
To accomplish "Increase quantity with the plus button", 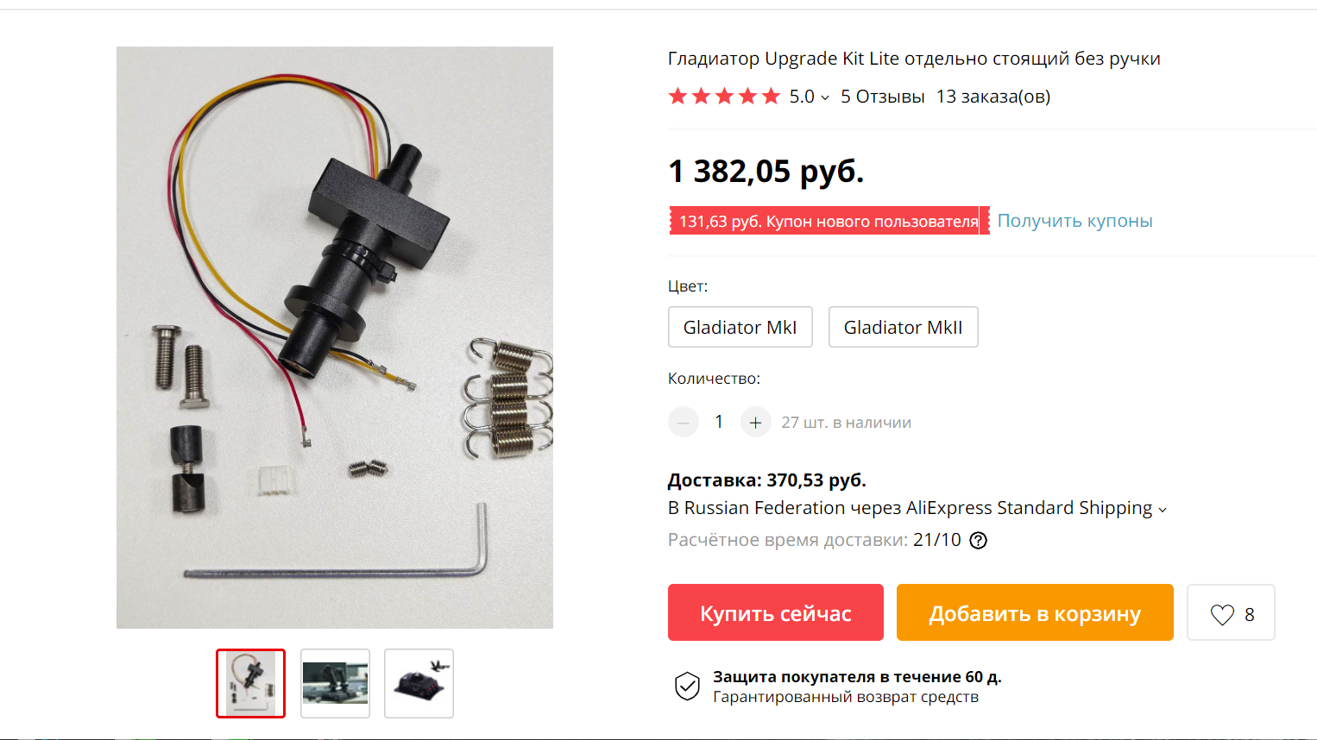I will (x=755, y=423).
